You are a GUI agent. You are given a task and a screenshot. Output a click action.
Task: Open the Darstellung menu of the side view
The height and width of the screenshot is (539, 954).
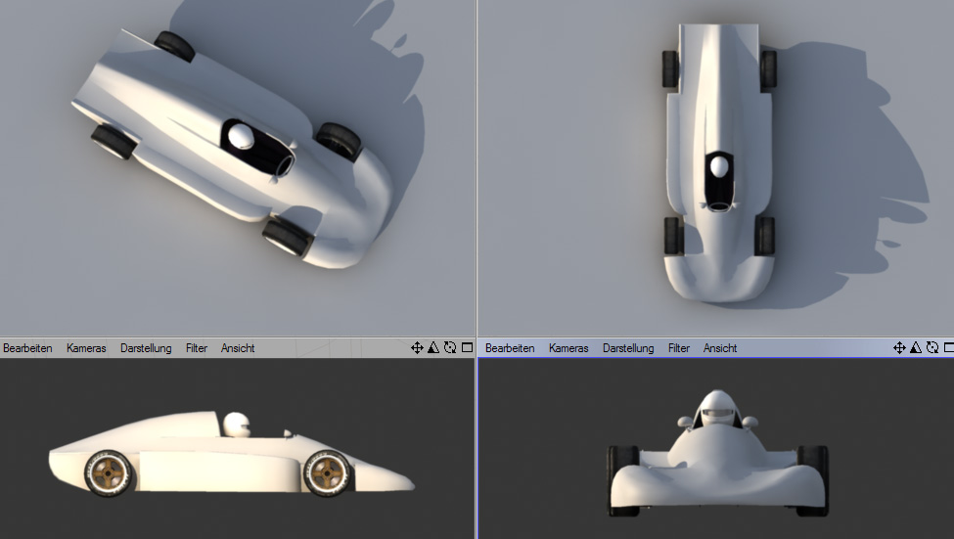146,348
